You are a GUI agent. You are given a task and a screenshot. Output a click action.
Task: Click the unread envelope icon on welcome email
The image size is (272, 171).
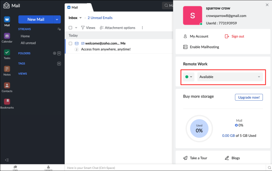76,43
